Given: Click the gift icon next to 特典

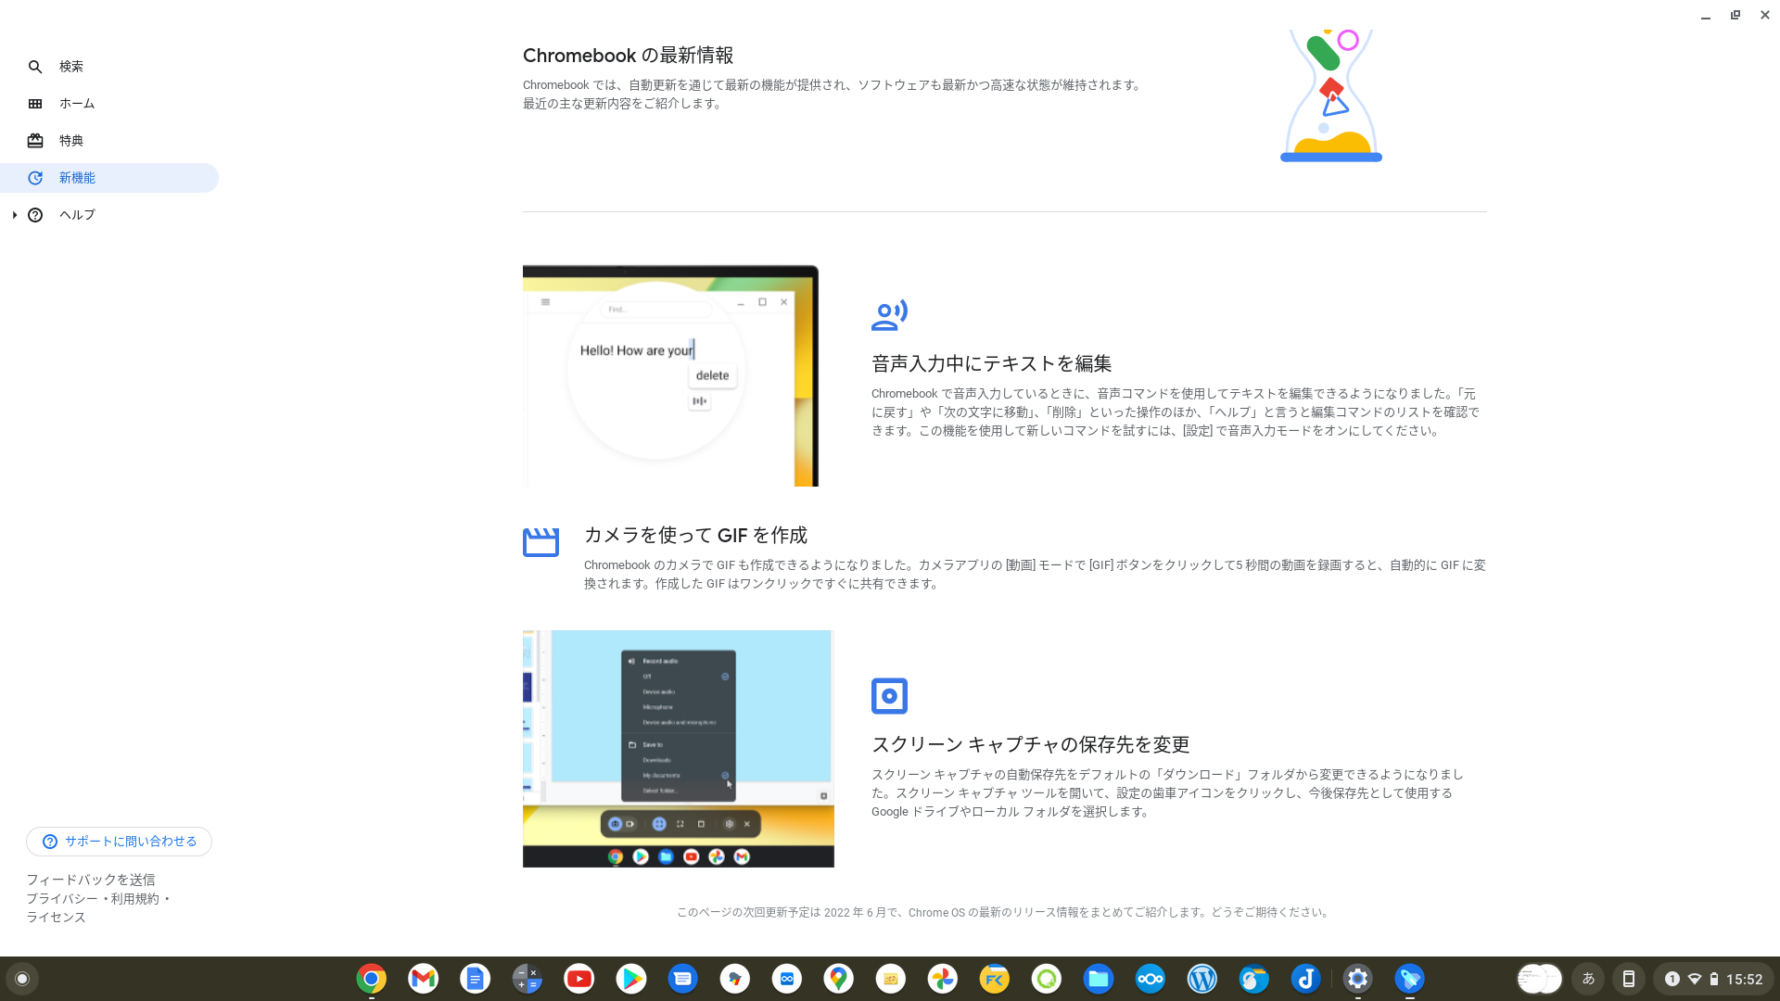Looking at the screenshot, I should click(x=35, y=141).
